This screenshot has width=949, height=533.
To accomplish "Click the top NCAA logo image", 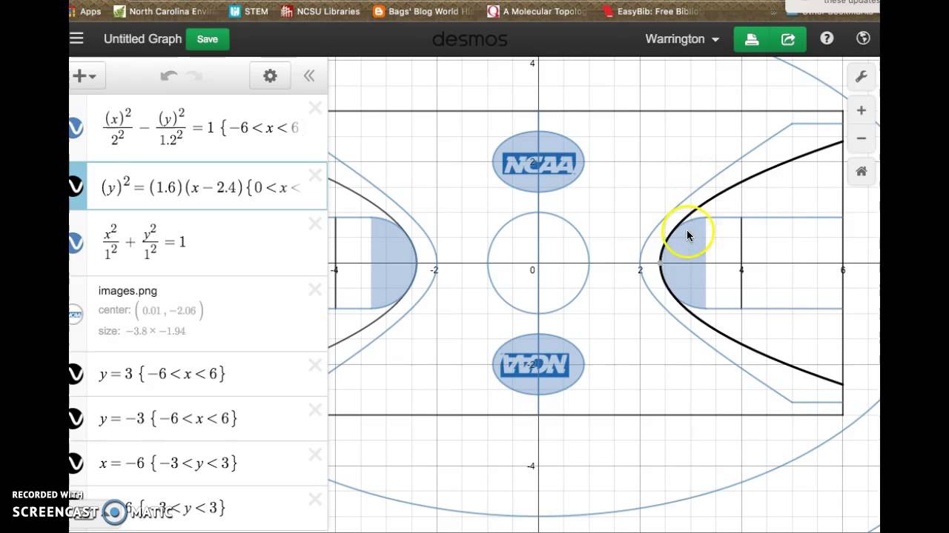I will 538,163.
